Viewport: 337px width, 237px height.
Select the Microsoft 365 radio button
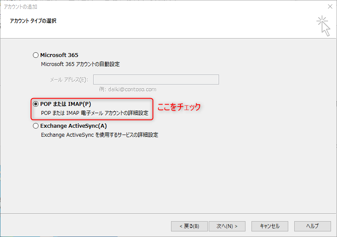35,55
